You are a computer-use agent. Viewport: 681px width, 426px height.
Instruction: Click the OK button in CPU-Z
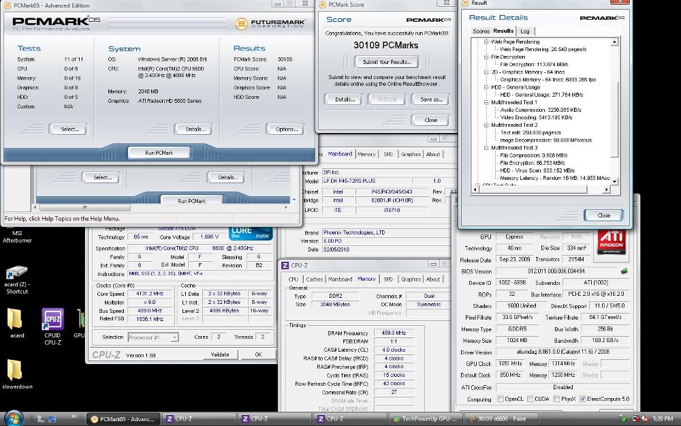(x=258, y=354)
